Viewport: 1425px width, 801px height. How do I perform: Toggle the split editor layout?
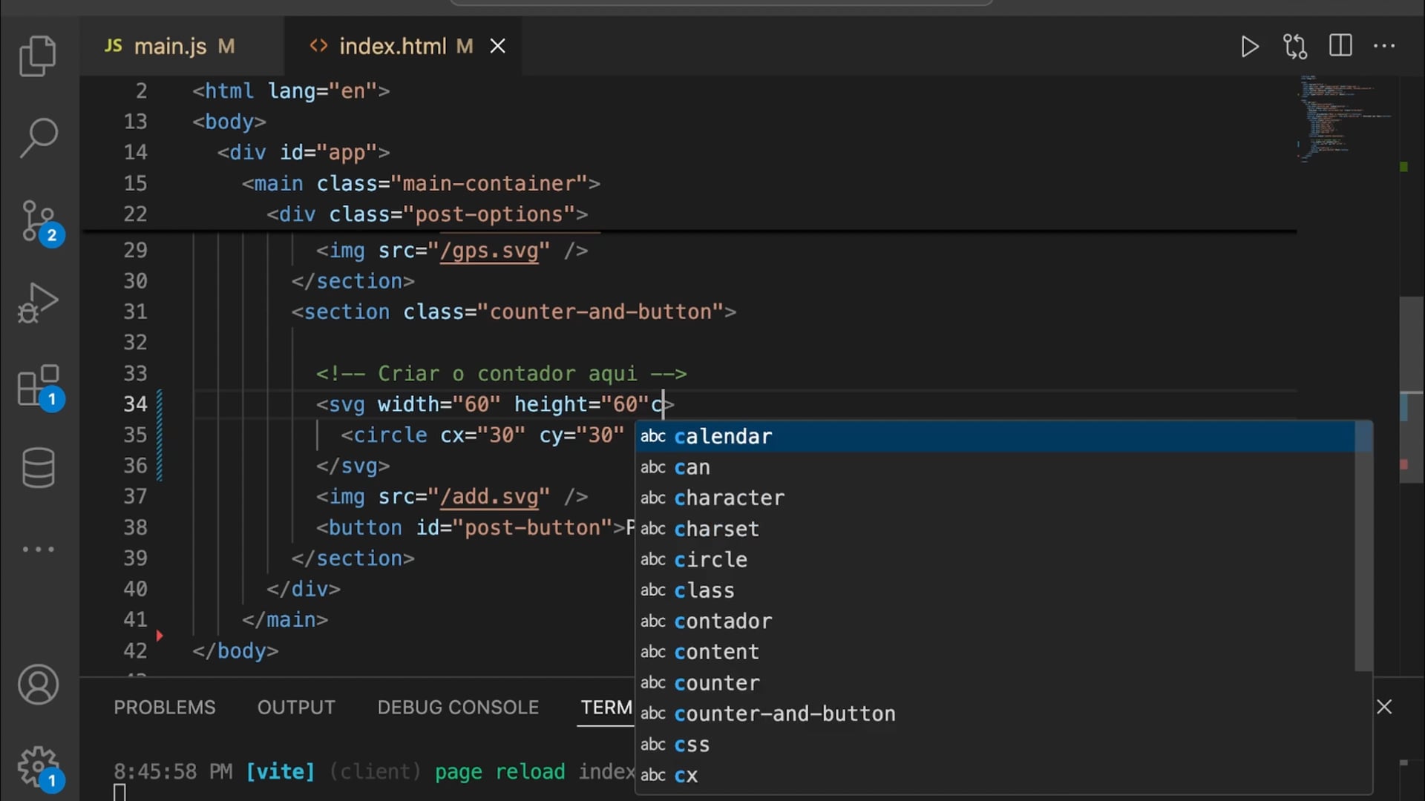click(x=1340, y=46)
